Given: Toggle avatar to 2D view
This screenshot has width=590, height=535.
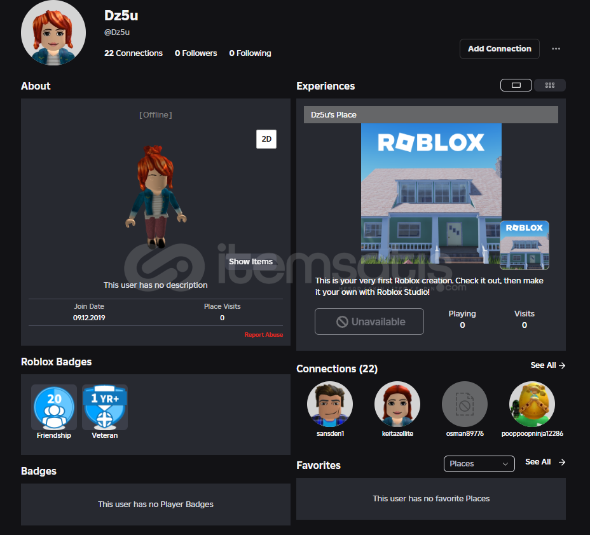Looking at the screenshot, I should point(266,139).
